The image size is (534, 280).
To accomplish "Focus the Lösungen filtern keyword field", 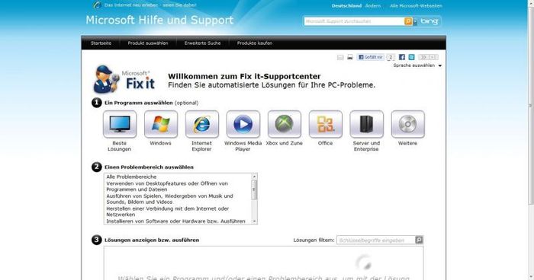I will click(376, 240).
